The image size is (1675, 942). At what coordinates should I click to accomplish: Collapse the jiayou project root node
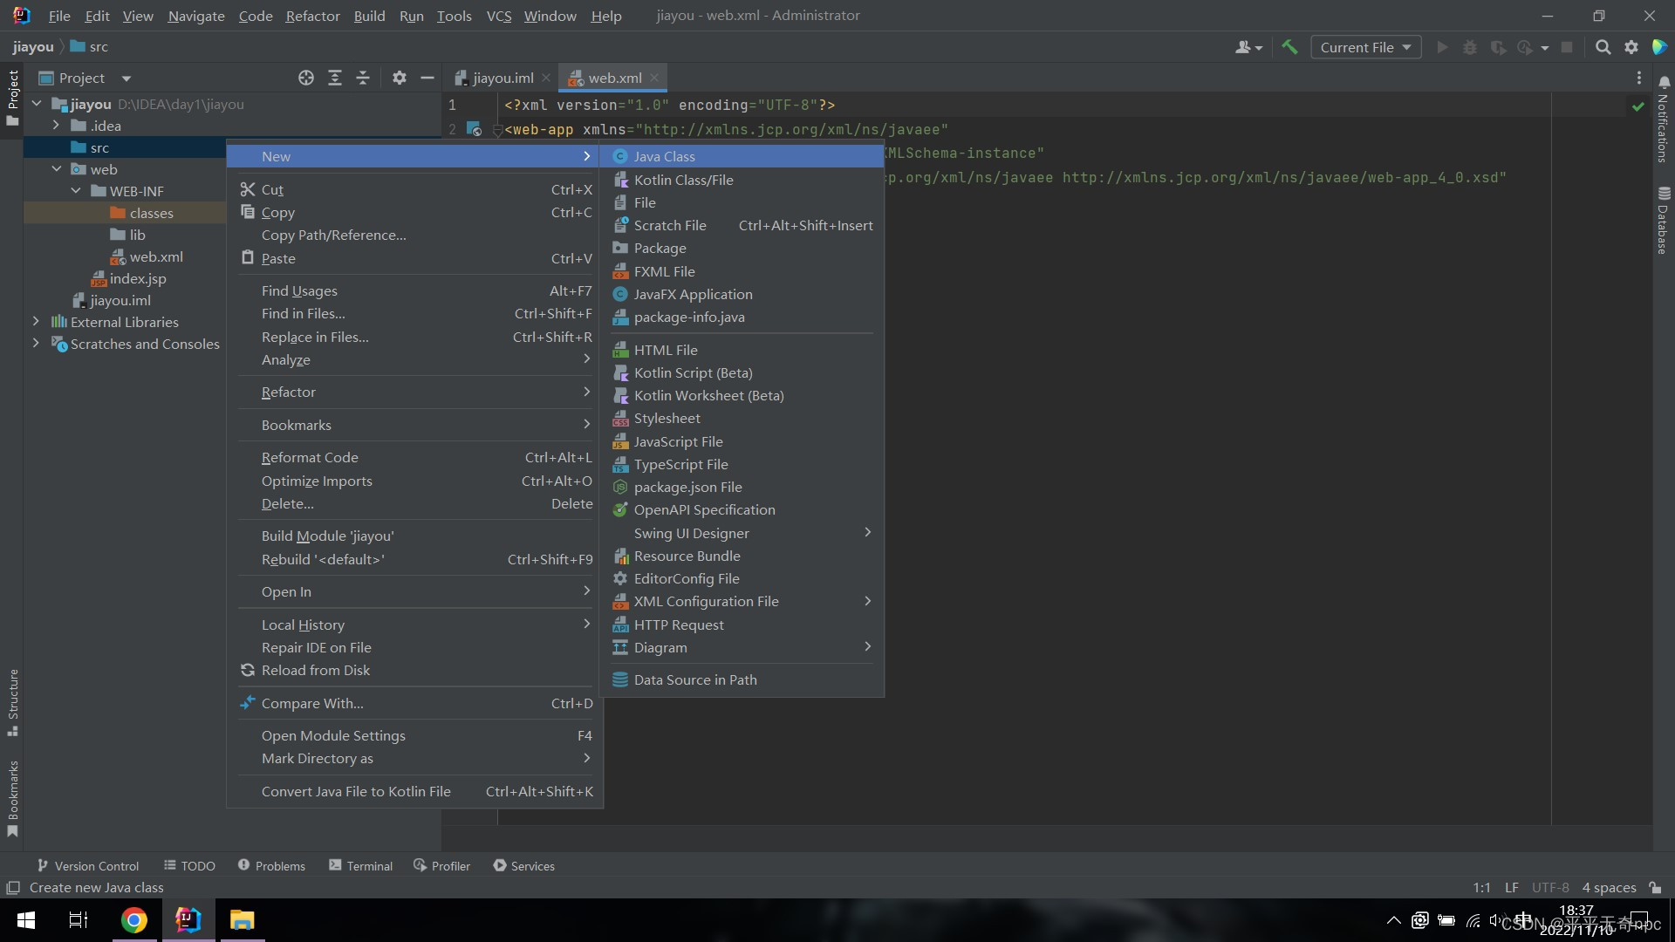(x=37, y=104)
